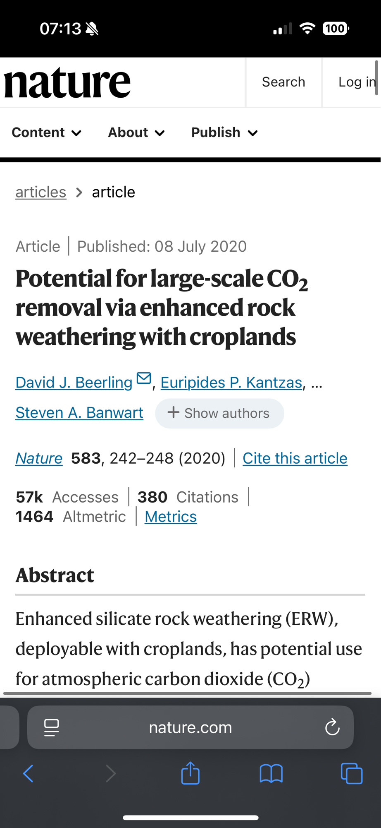
Task: Email David J. Beerling envelope icon
Action: pos(143,378)
